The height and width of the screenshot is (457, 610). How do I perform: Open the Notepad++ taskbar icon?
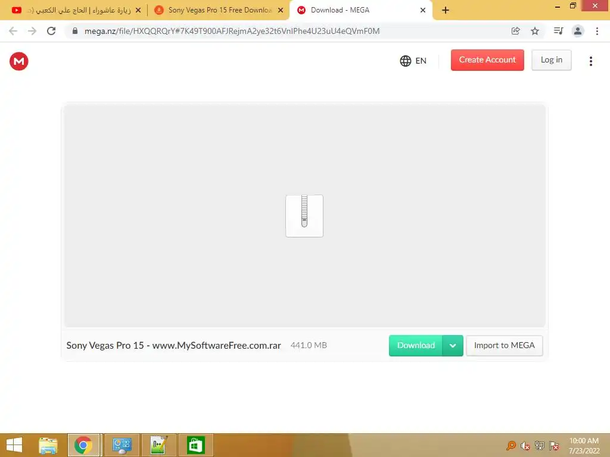(159, 445)
